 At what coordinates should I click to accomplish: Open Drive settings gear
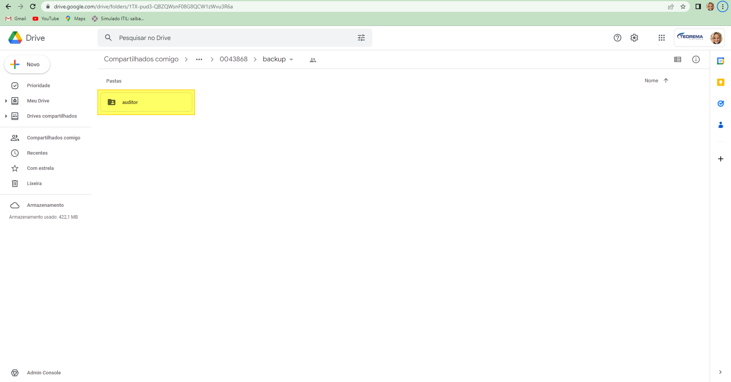pos(634,38)
